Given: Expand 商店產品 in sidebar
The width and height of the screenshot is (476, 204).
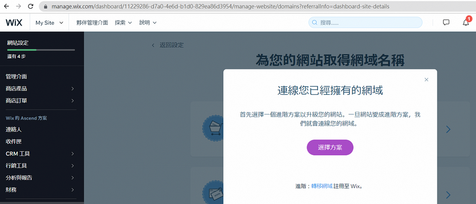Looking at the screenshot, I should pos(40,89).
